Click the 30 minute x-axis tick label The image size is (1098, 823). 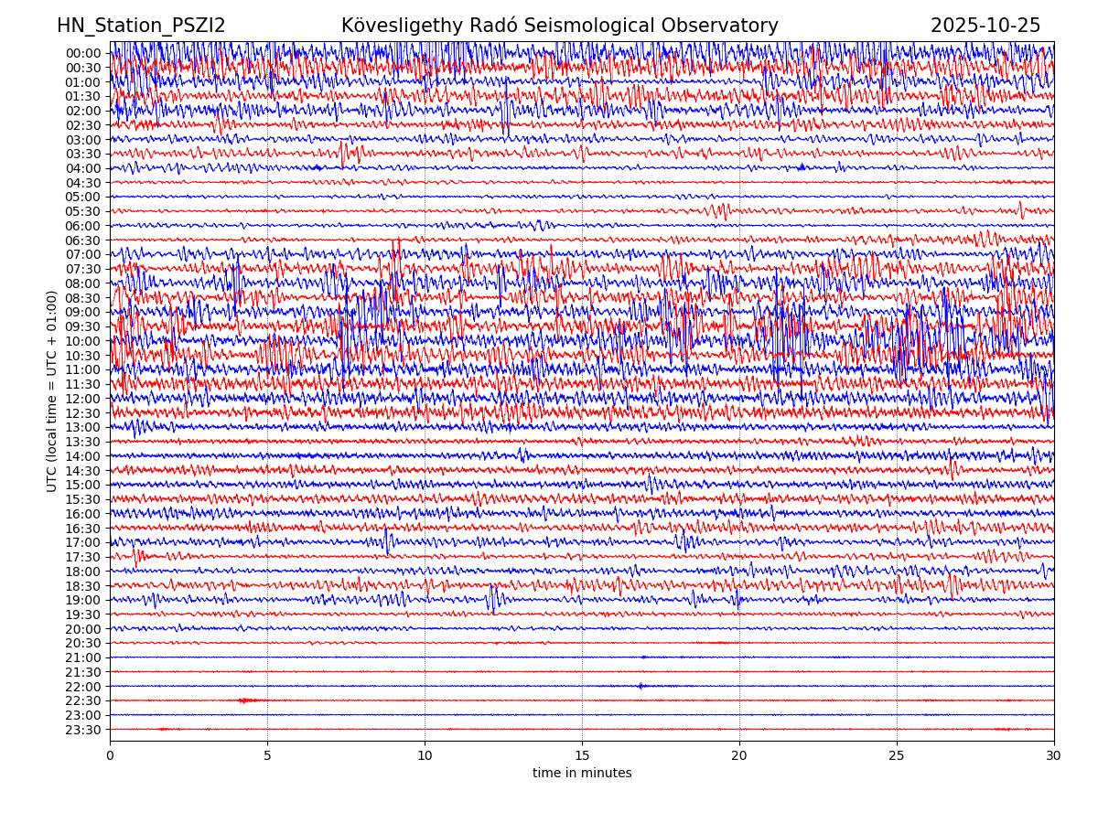[1054, 756]
